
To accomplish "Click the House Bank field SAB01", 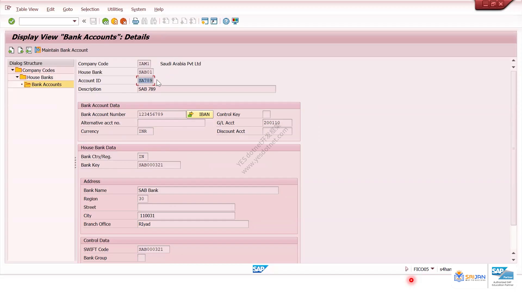I will click(x=145, y=72).
